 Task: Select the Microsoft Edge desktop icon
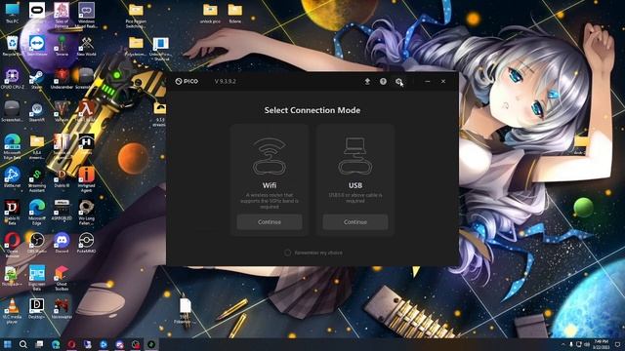click(37, 213)
